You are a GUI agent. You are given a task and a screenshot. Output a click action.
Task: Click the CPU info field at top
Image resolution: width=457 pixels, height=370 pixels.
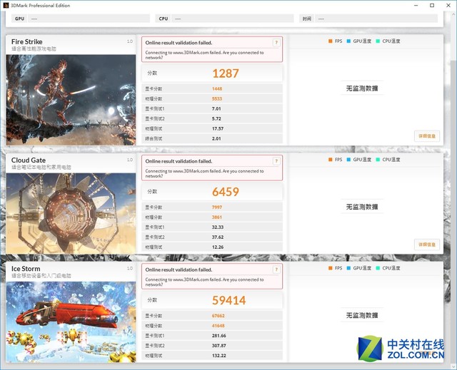click(232, 19)
